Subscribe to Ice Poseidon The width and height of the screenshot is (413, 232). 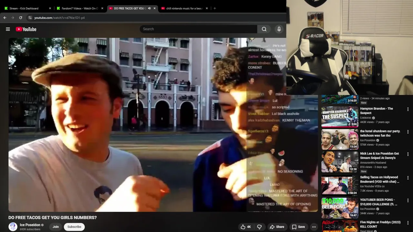tap(74, 227)
